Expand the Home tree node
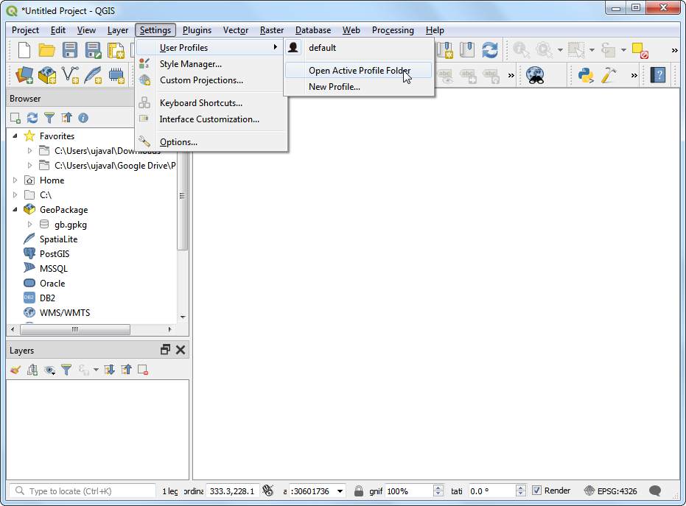The image size is (686, 506). pyautogui.click(x=15, y=180)
